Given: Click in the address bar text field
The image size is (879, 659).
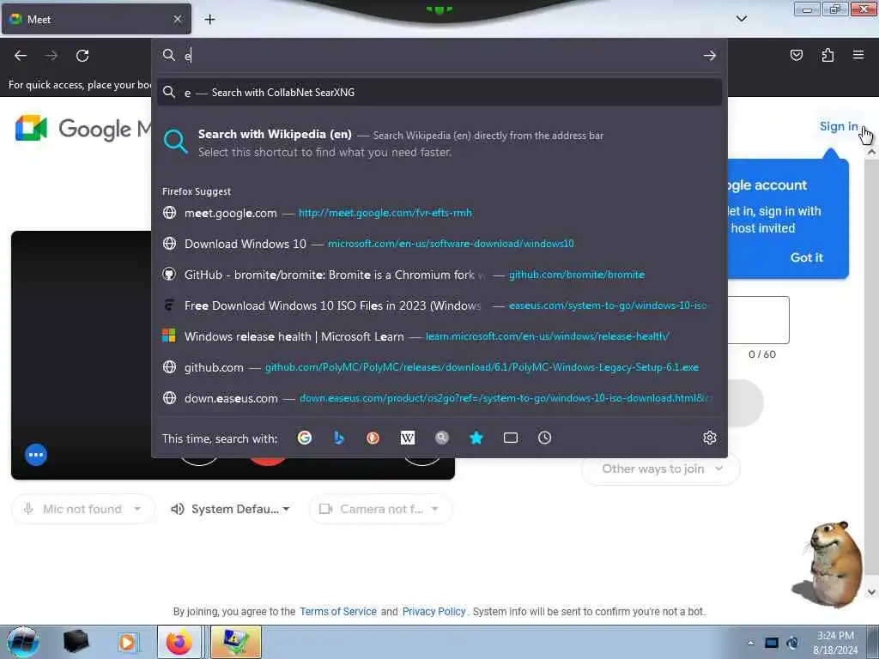Looking at the screenshot, I should point(440,56).
